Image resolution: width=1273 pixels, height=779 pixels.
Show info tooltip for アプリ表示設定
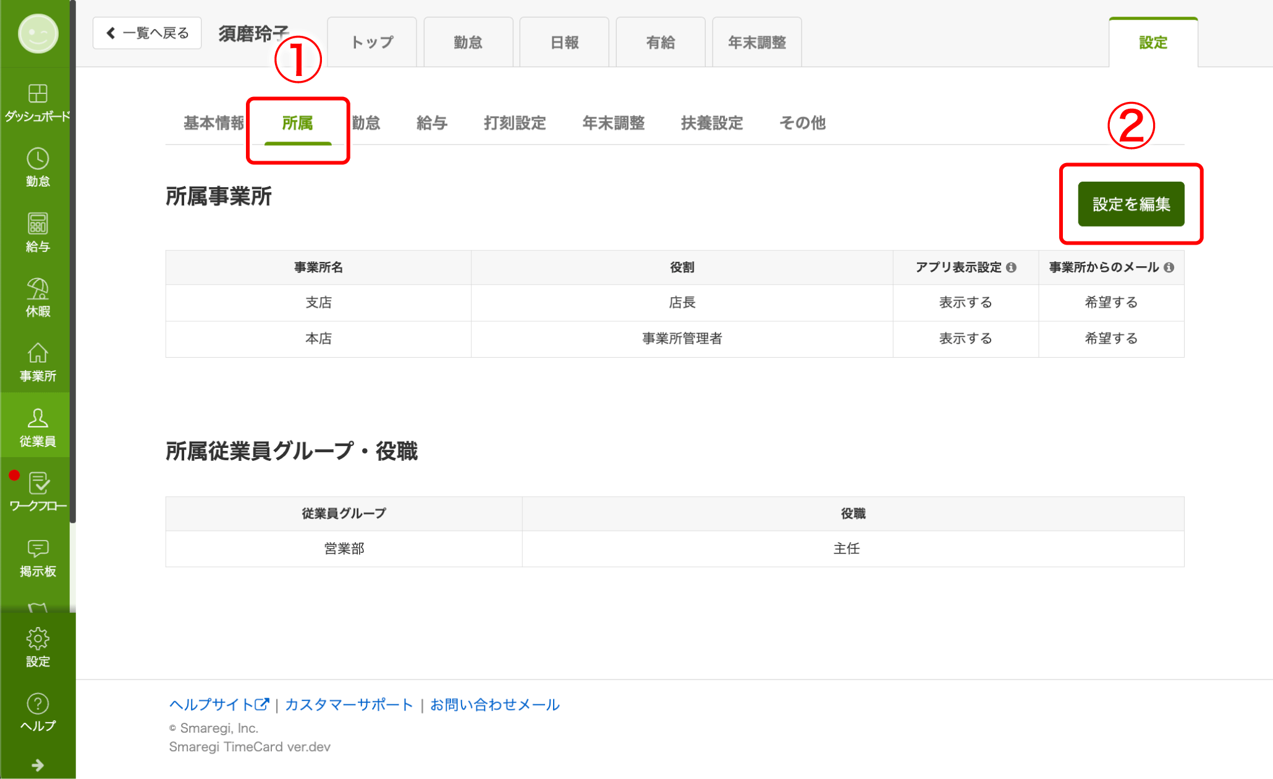click(x=1011, y=267)
